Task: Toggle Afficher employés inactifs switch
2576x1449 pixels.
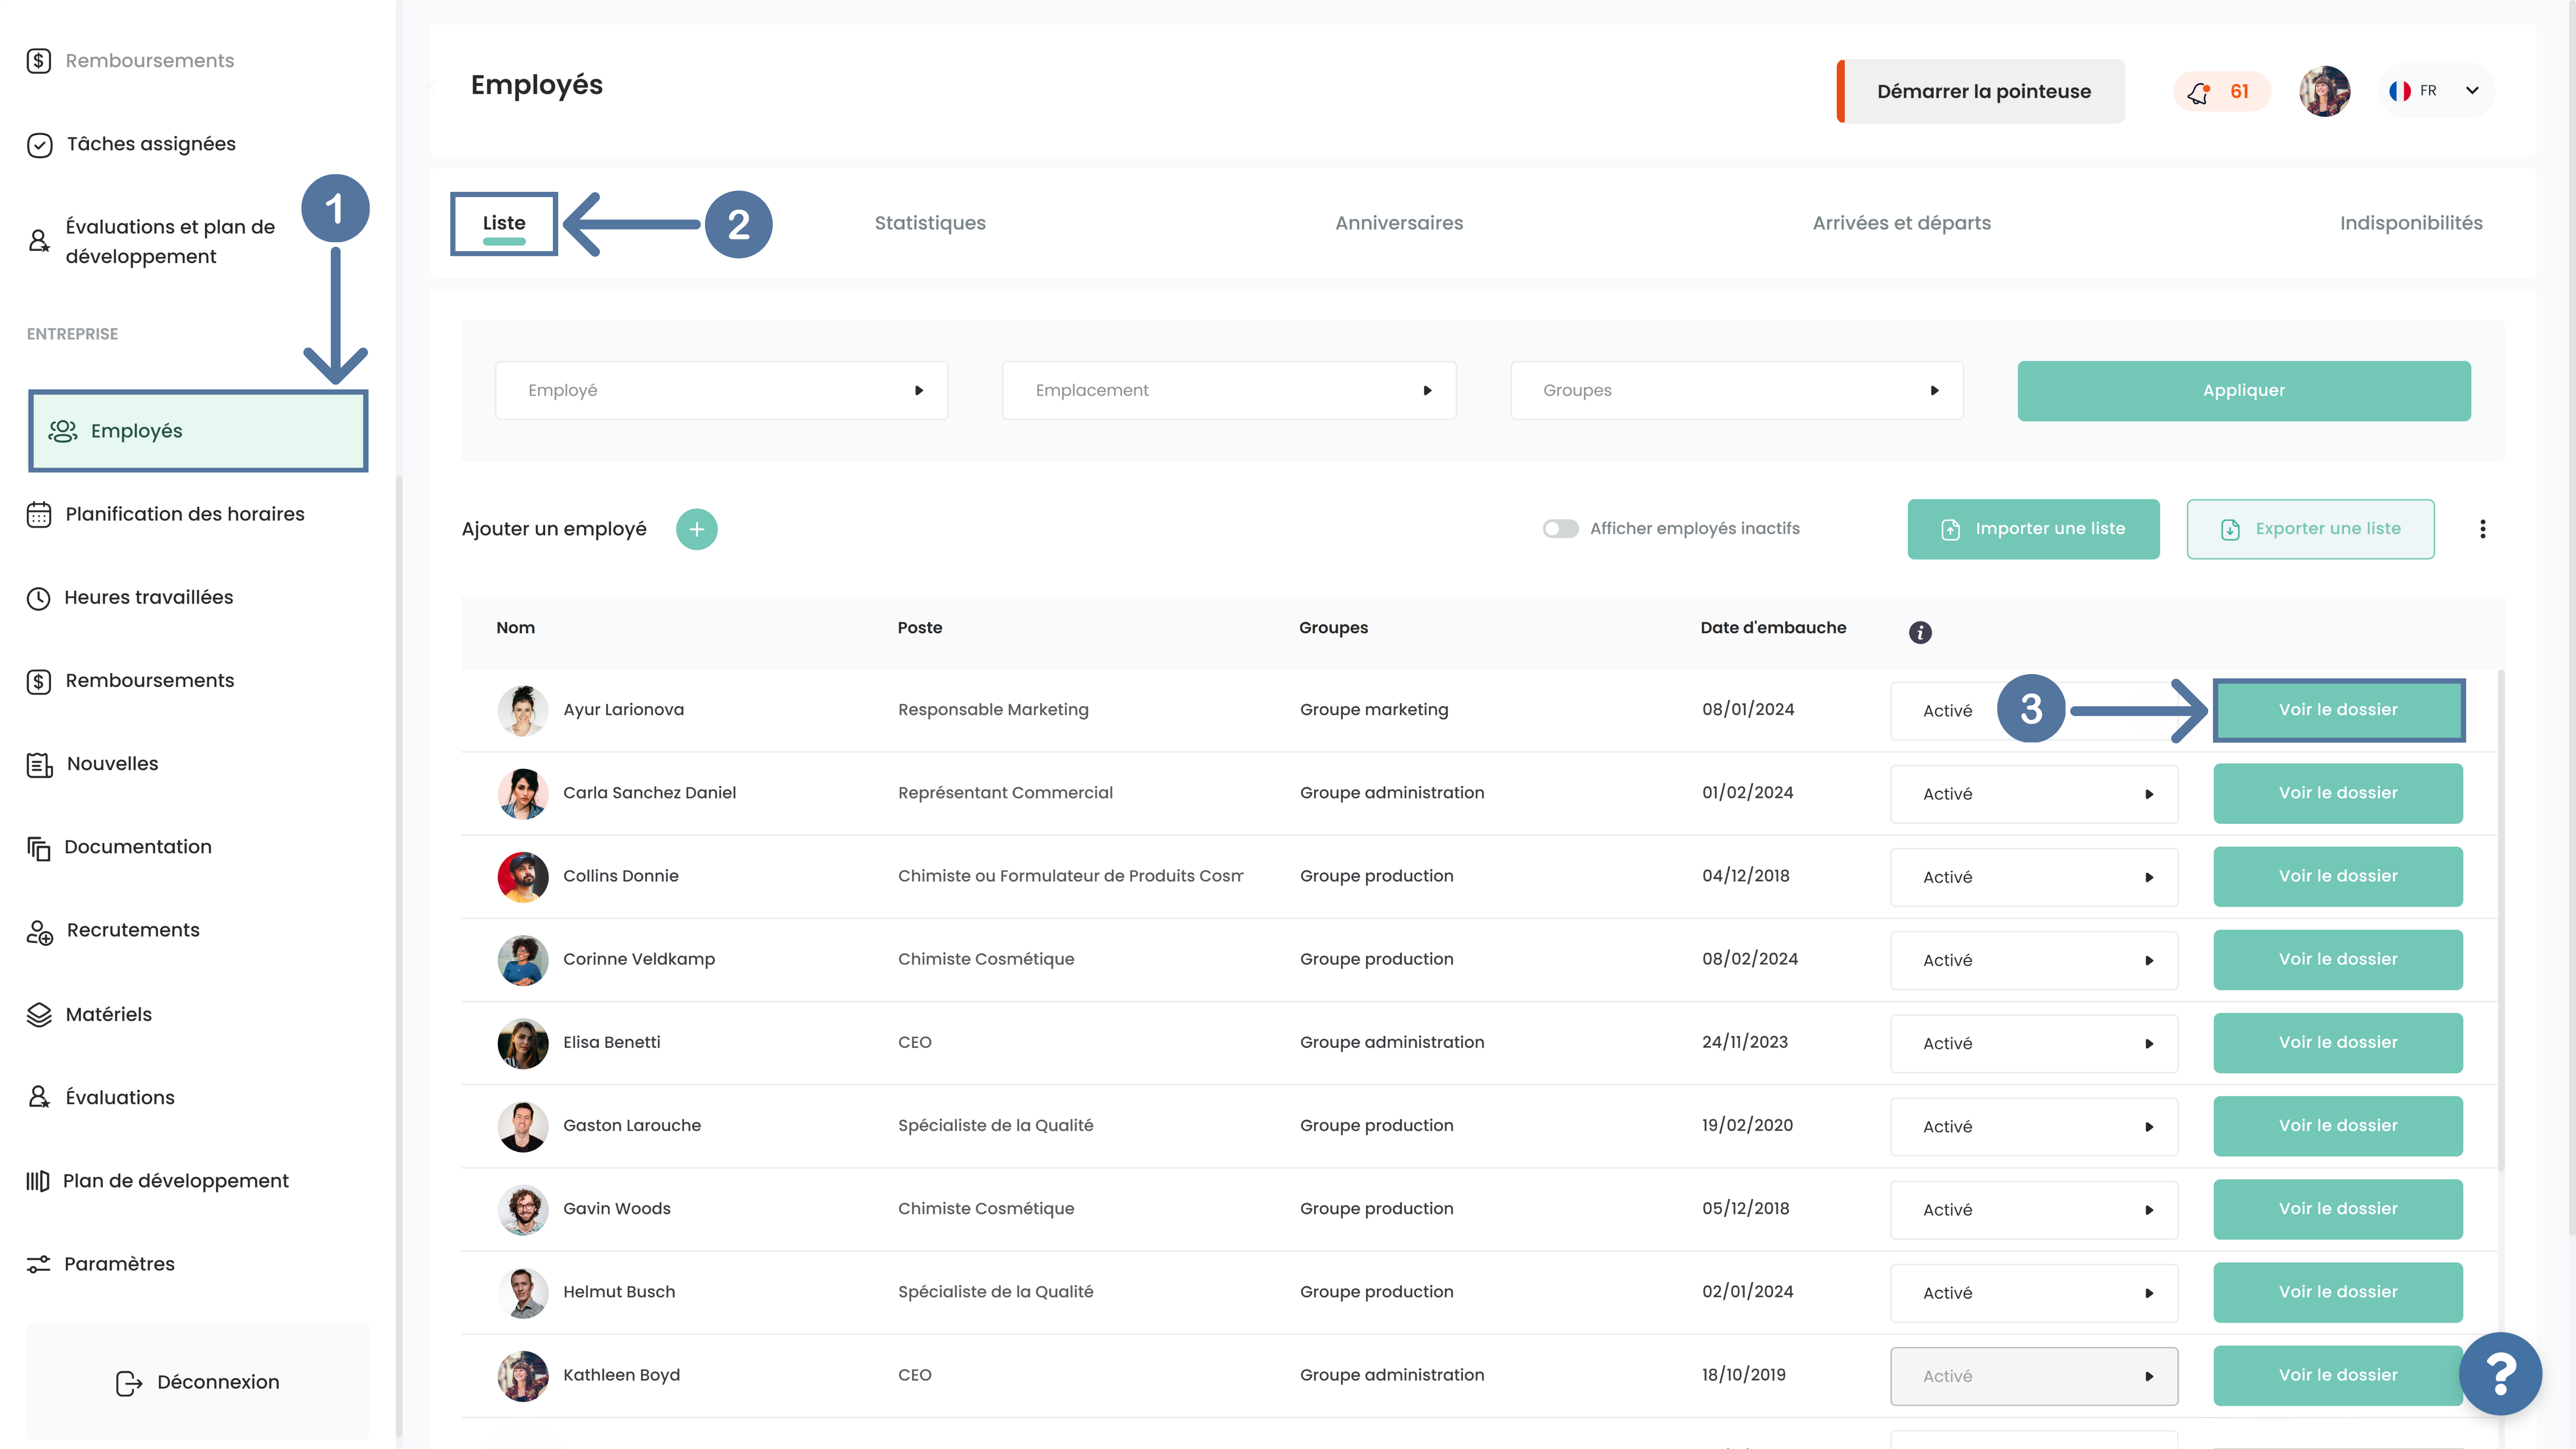Action: (x=1560, y=529)
